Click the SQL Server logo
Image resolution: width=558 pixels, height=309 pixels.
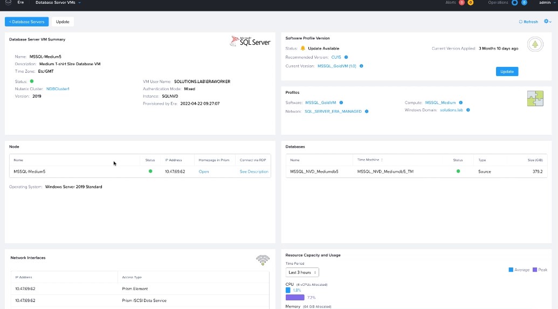tap(250, 42)
